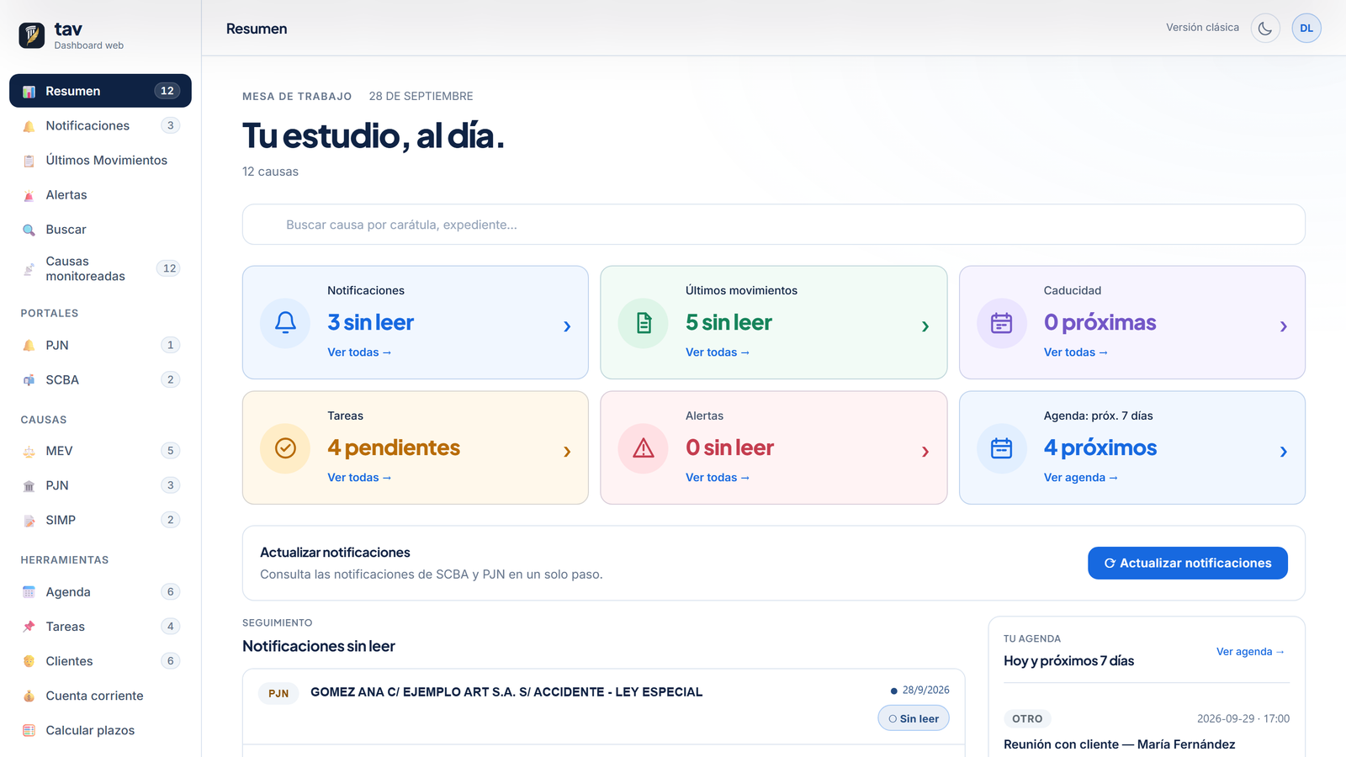The image size is (1346, 757).
Task: Click the Últimos movimientos document icon
Action: tap(644, 323)
